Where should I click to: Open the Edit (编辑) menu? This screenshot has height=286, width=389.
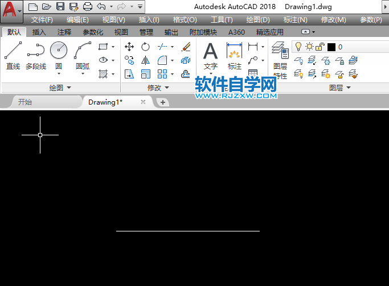click(77, 19)
